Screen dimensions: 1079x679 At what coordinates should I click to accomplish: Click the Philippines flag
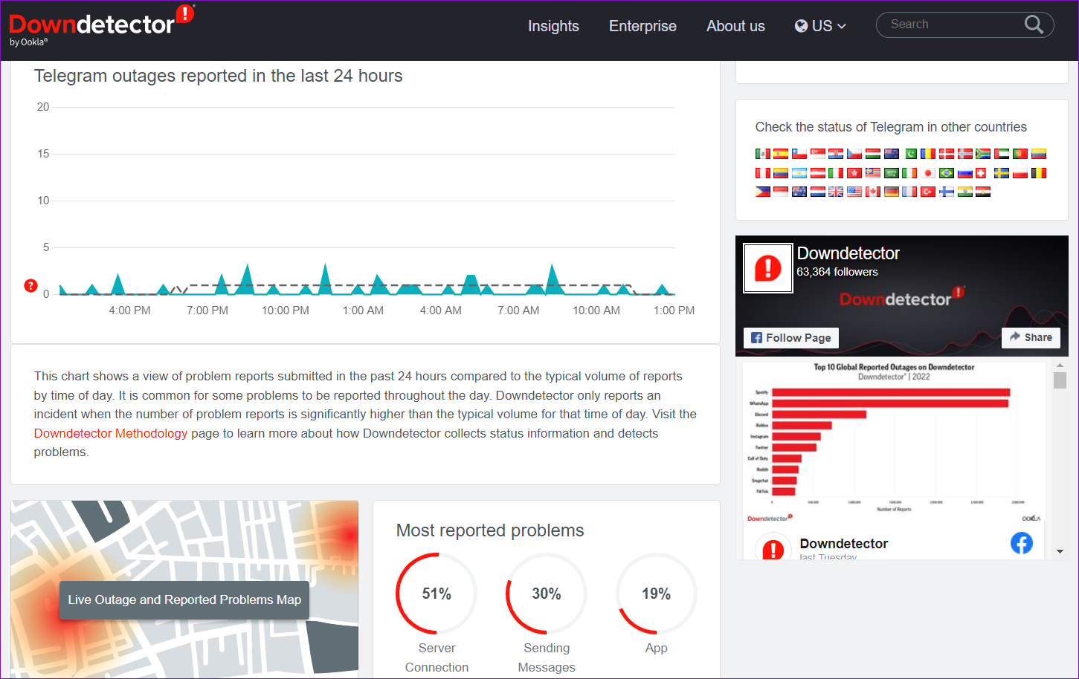(x=763, y=192)
